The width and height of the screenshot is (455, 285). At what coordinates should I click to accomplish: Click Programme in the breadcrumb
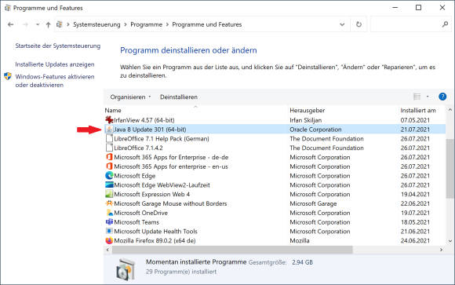coord(146,24)
